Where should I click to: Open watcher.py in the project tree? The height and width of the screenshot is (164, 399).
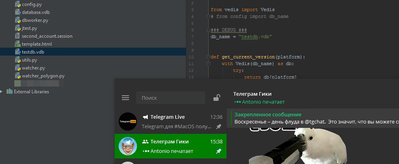pyautogui.click(x=33, y=68)
